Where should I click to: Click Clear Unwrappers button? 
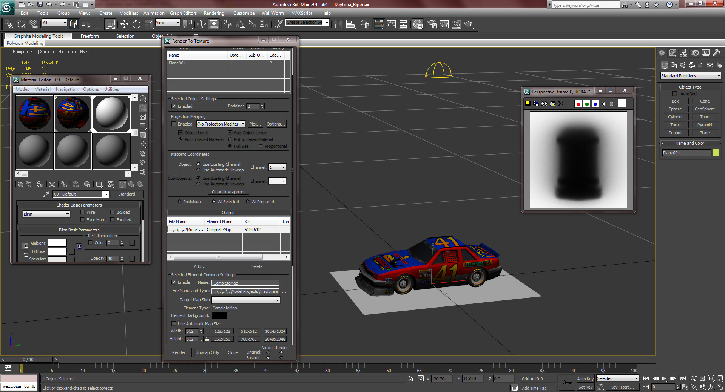point(228,192)
